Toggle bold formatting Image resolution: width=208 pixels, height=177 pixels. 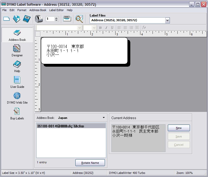(x=101, y=28)
